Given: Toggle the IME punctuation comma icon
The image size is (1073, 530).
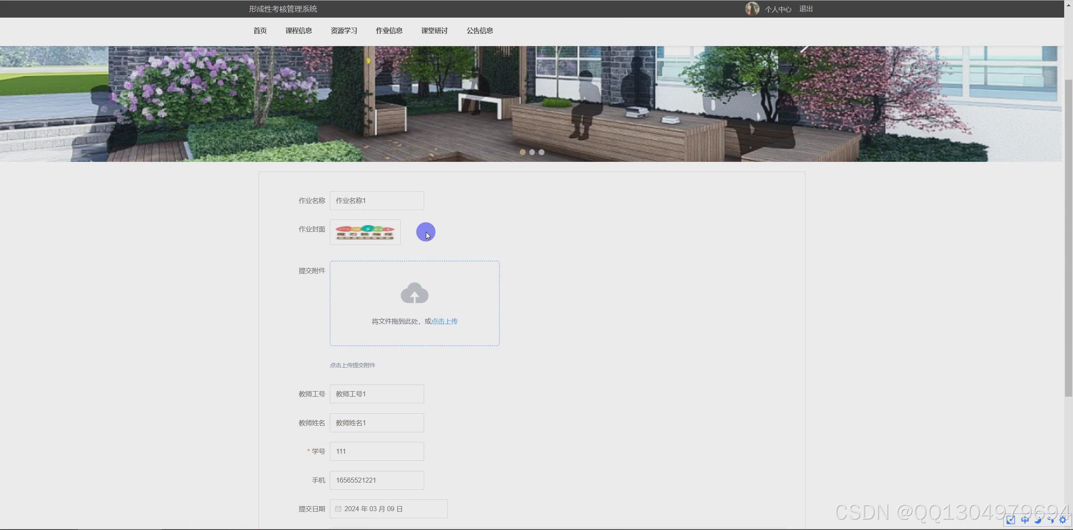Looking at the screenshot, I should (x=1050, y=520).
